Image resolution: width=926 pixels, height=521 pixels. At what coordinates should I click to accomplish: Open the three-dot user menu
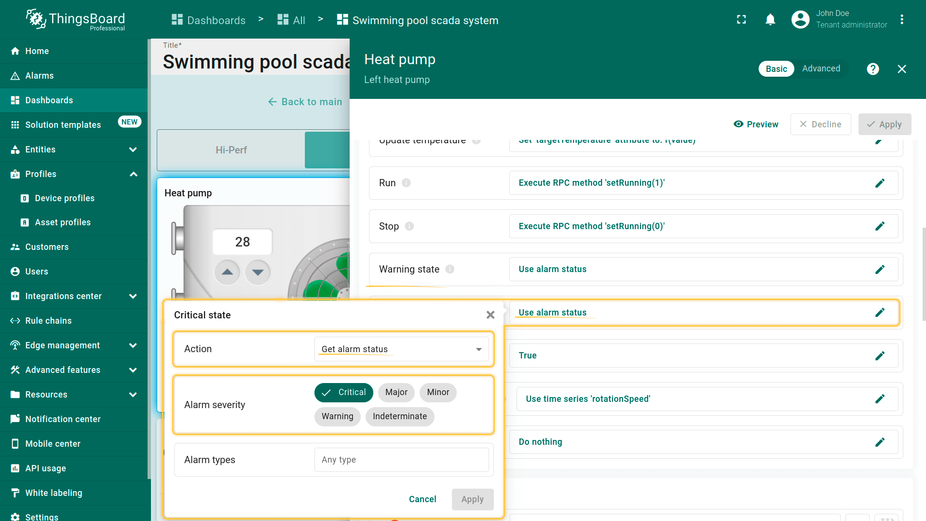(901, 19)
